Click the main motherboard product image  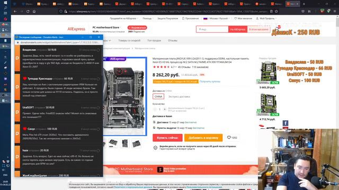[x=125, y=97]
